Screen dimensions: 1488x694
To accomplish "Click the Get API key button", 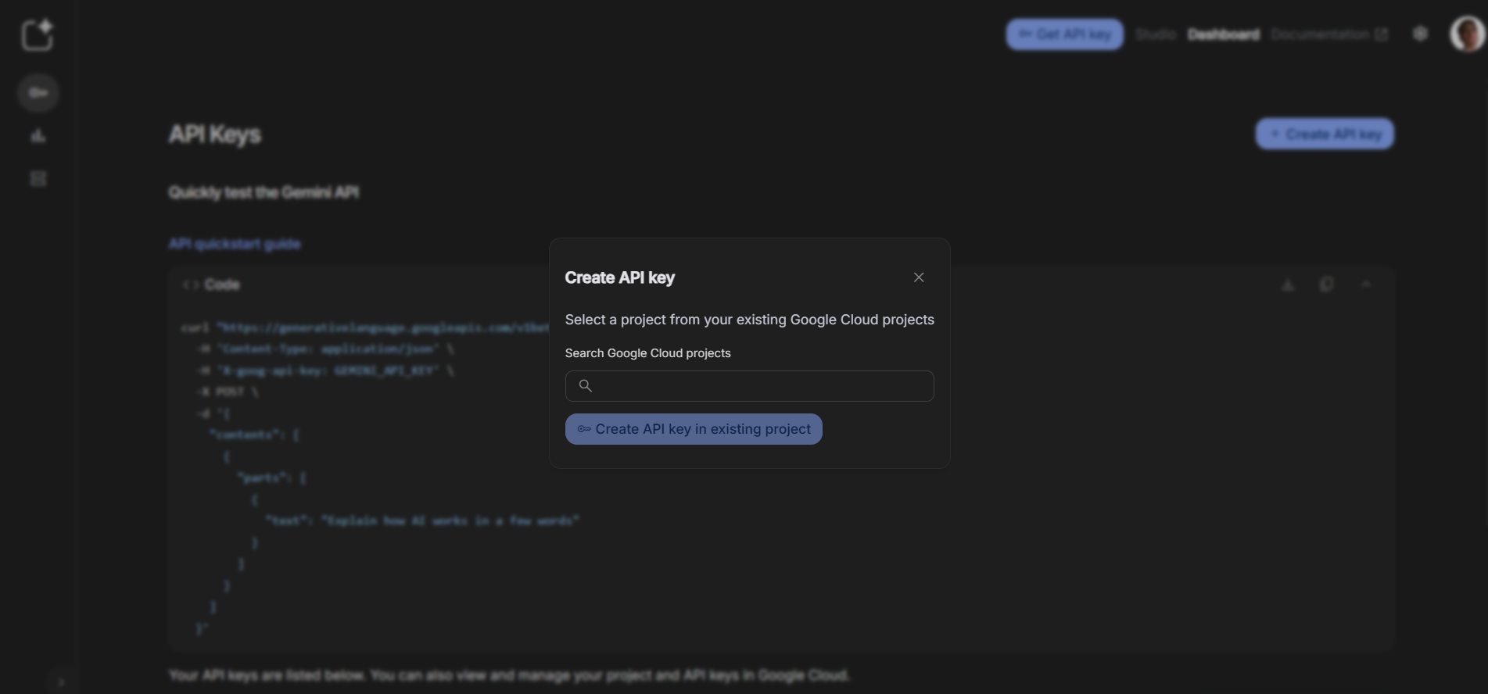I will tap(1064, 34).
